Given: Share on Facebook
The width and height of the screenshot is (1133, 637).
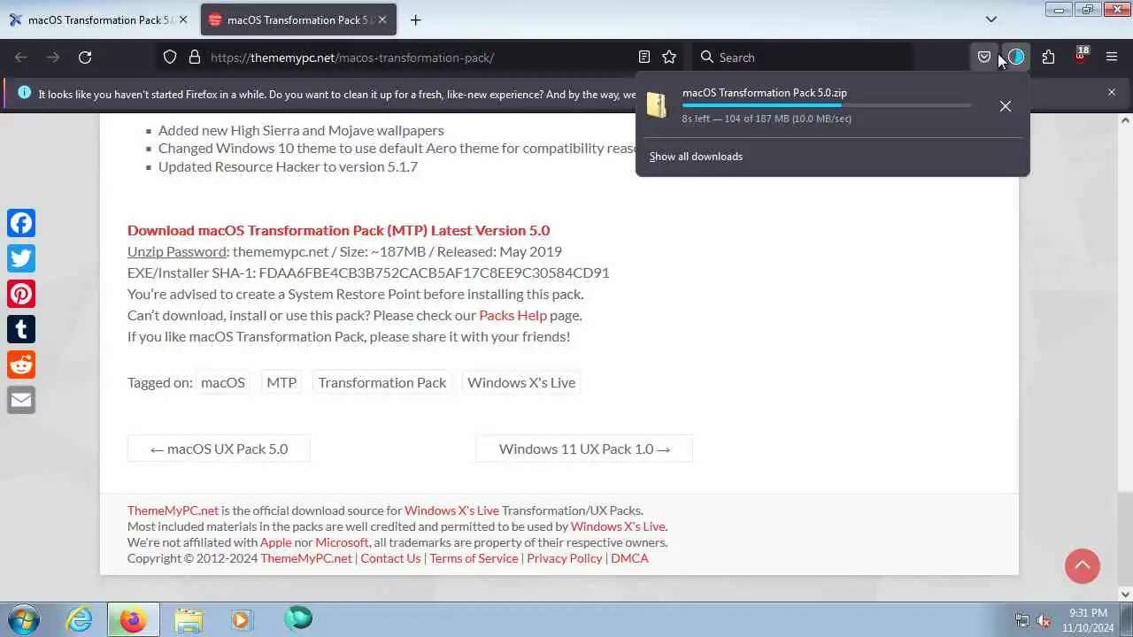Looking at the screenshot, I should coord(21,223).
